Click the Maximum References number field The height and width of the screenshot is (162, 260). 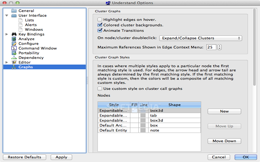tap(211, 47)
